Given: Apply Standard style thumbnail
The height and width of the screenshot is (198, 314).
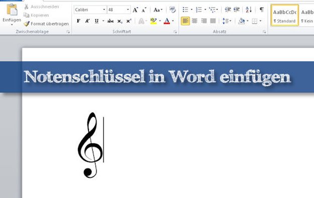Looking at the screenshot, I should [x=285, y=16].
